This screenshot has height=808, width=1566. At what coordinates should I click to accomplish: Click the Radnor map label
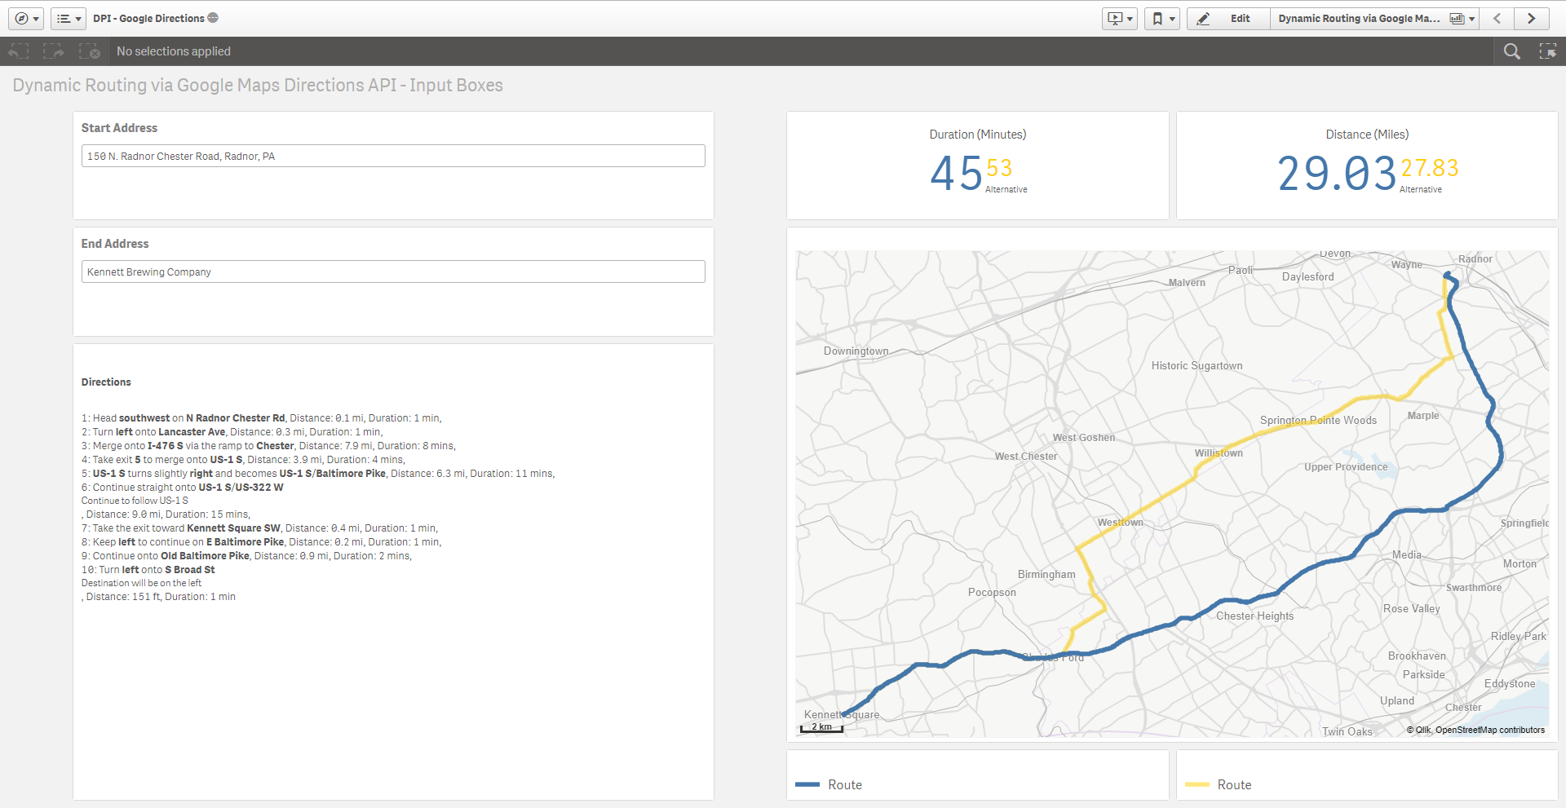[1475, 258]
